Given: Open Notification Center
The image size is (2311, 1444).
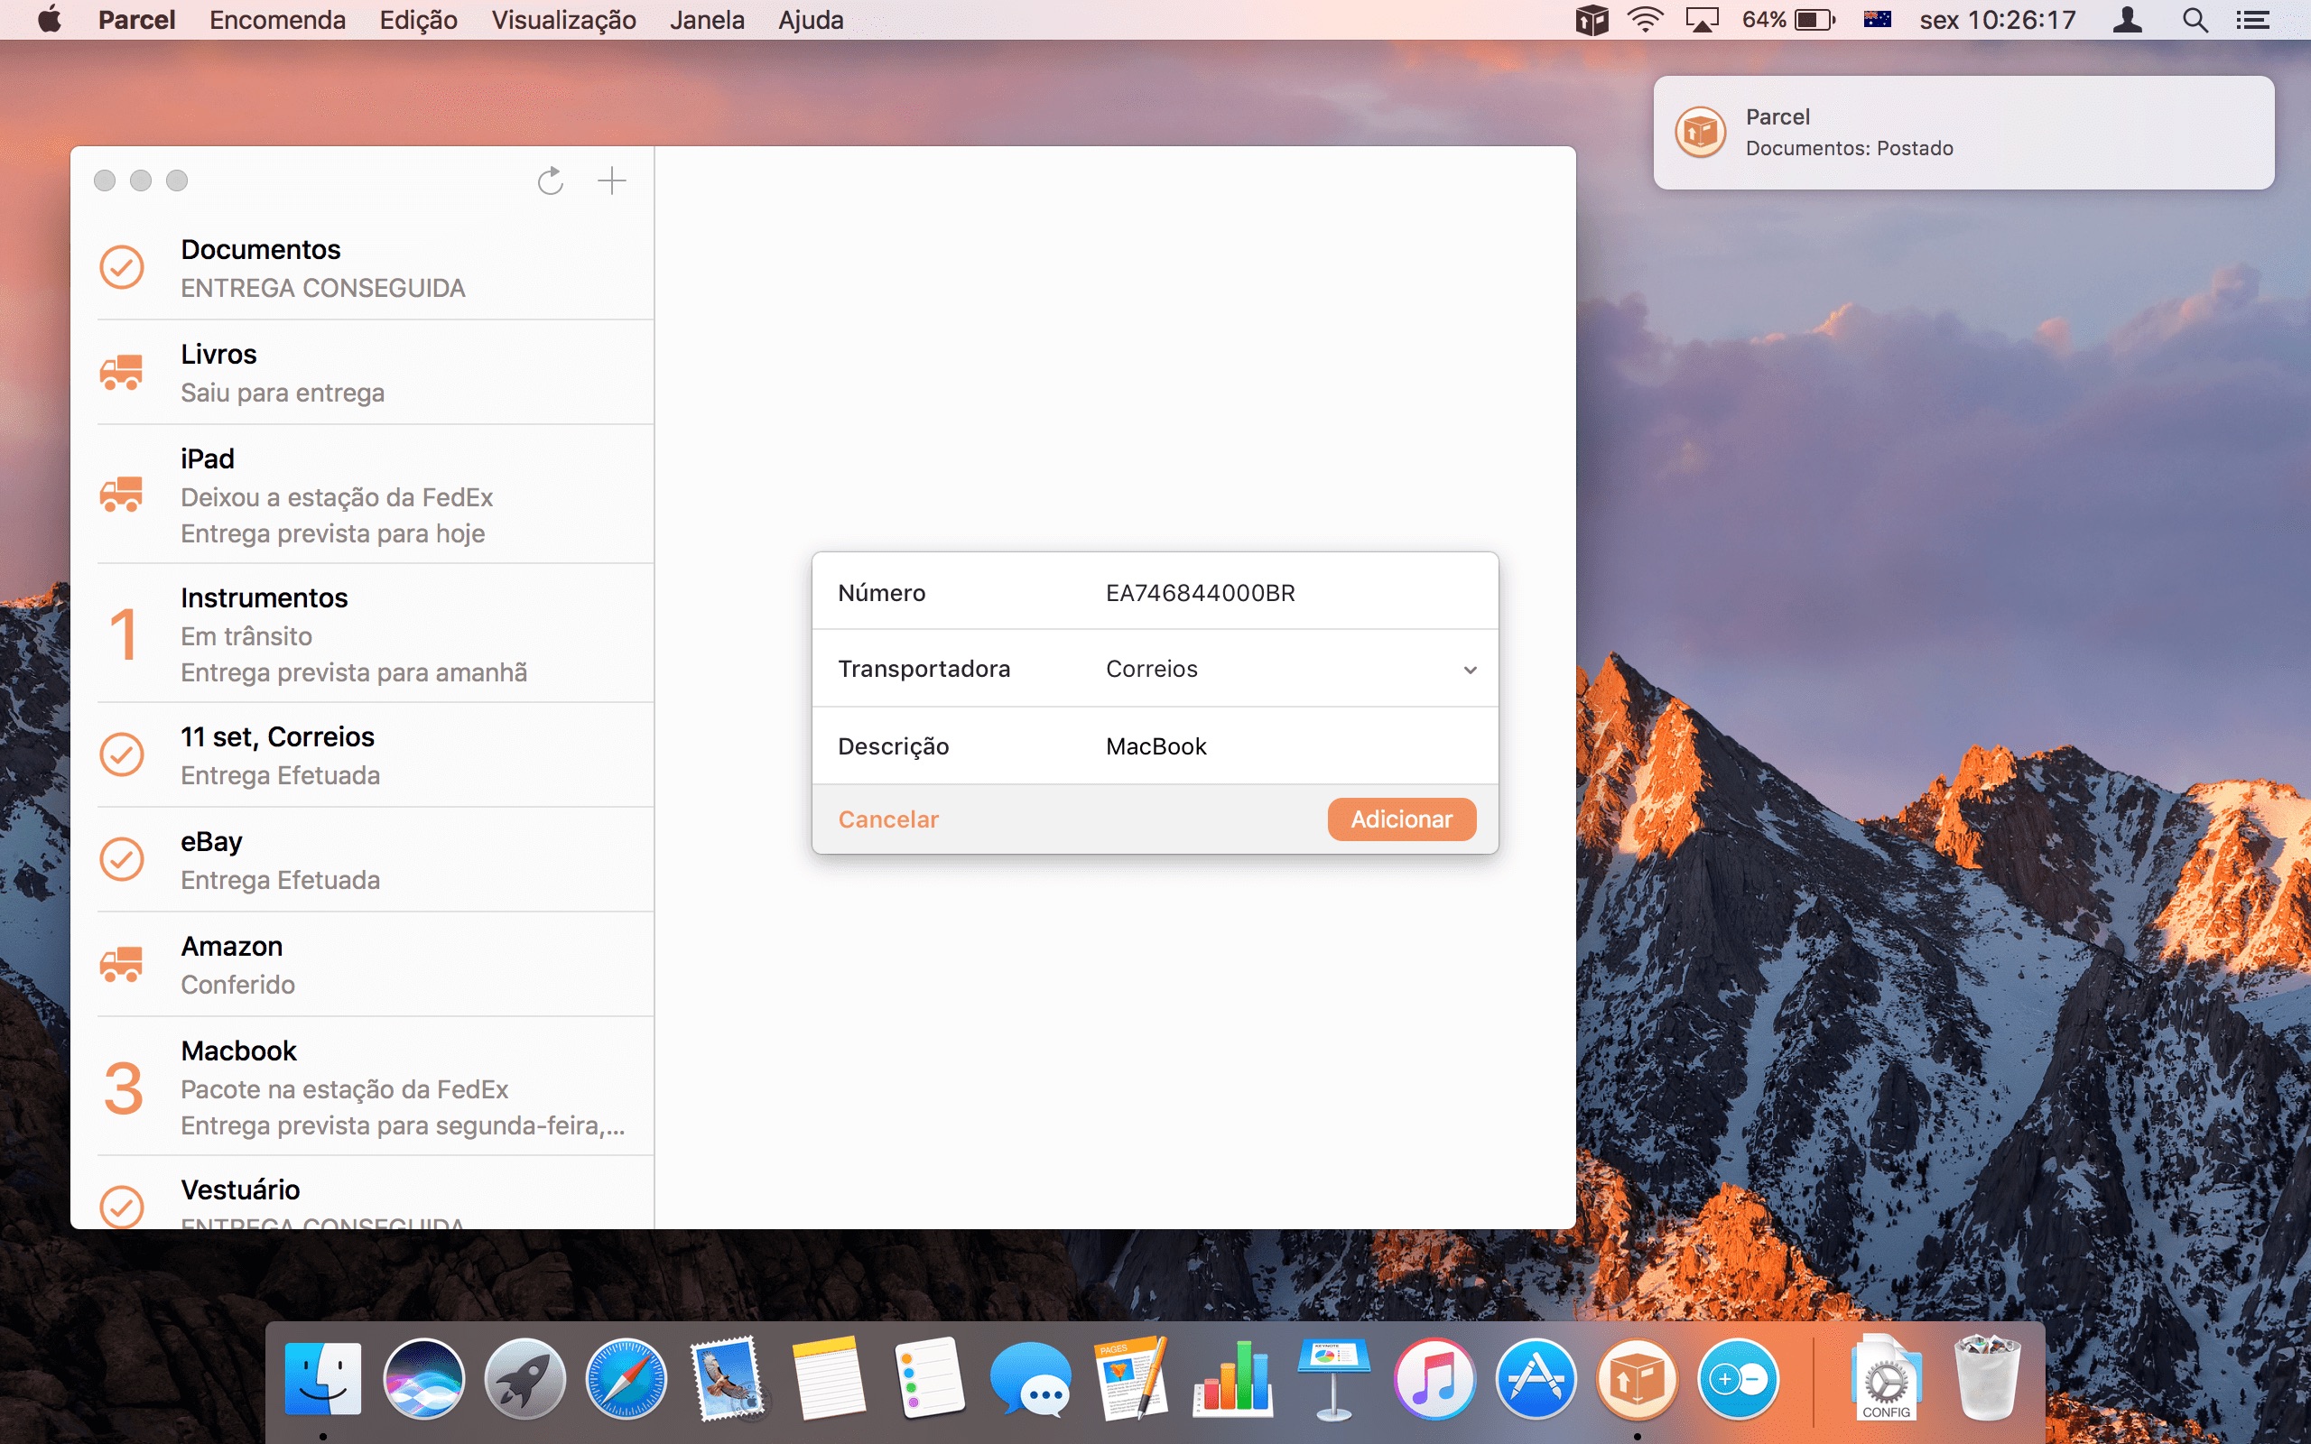Looking at the screenshot, I should [x=2252, y=20].
